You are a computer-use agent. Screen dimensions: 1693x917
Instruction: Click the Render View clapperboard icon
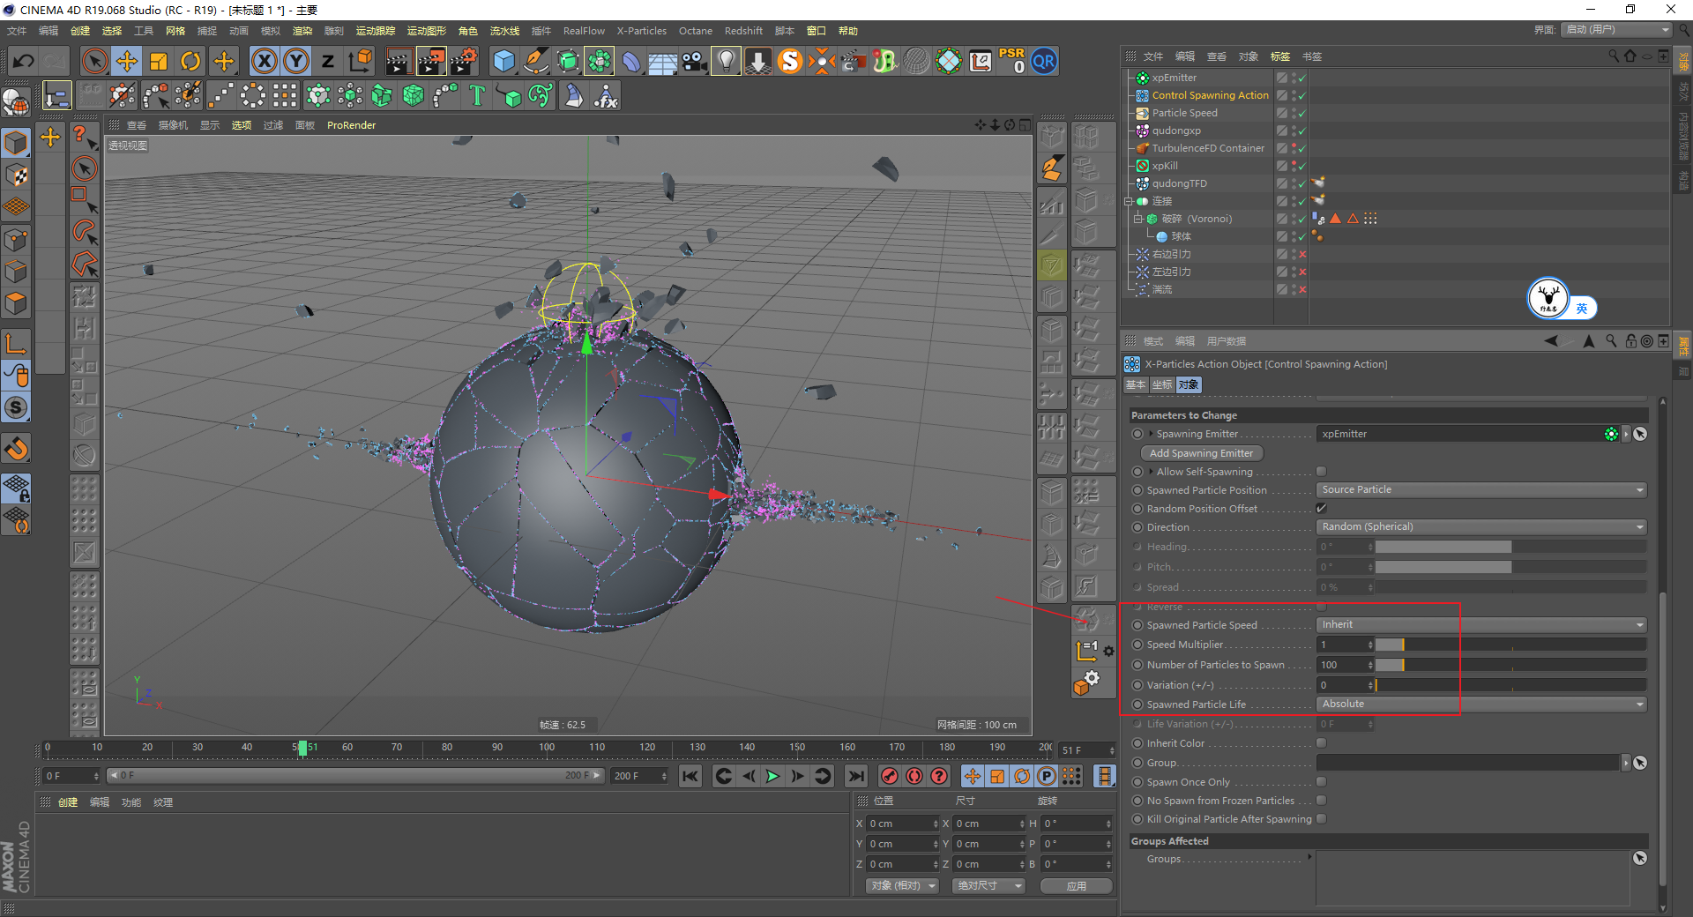(x=399, y=61)
